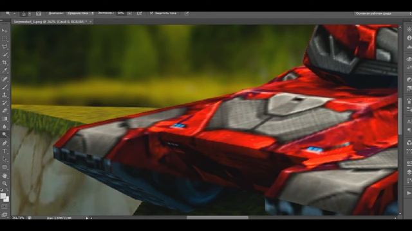The width and height of the screenshot is (412, 231).
Task: Open the exposure slider arrow
Action: click(129, 13)
